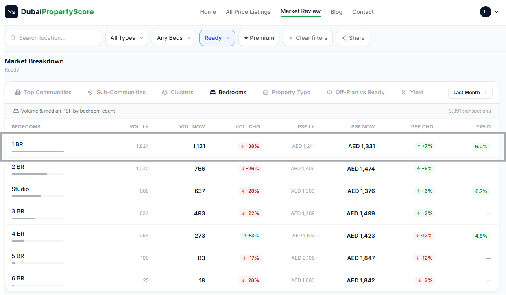The width and height of the screenshot is (506, 295).
Task: Click the Yield percent icon
Action: coord(404,92)
